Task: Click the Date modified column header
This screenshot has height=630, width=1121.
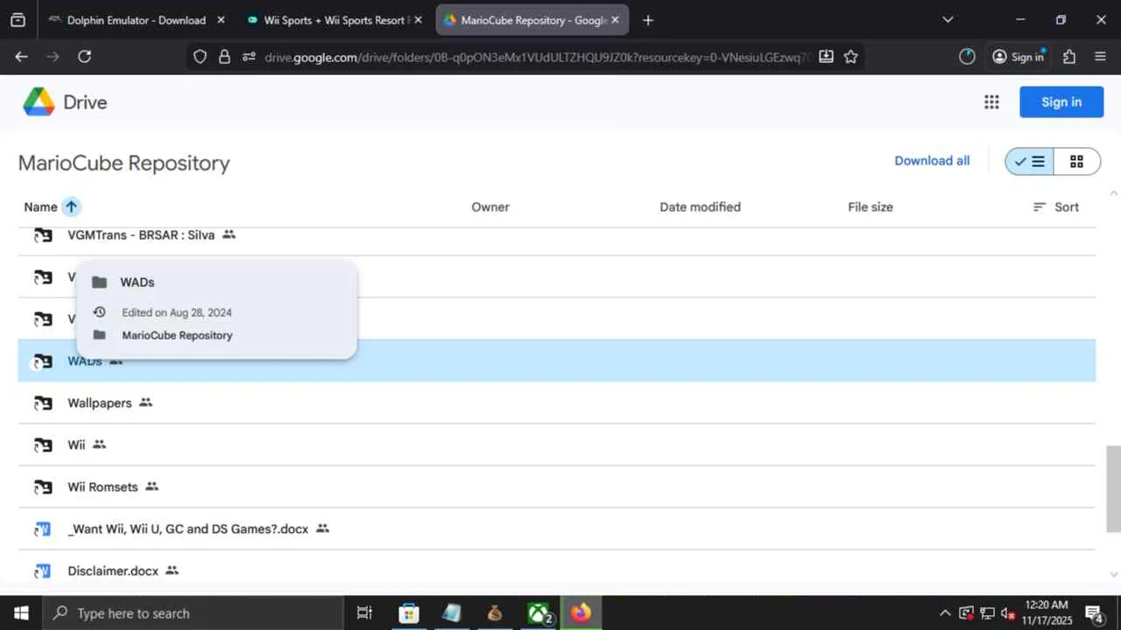Action: tap(700, 207)
